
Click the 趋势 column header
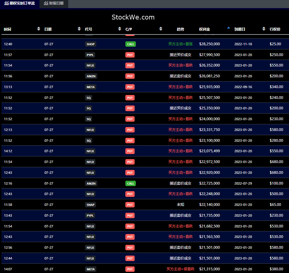tap(180, 29)
